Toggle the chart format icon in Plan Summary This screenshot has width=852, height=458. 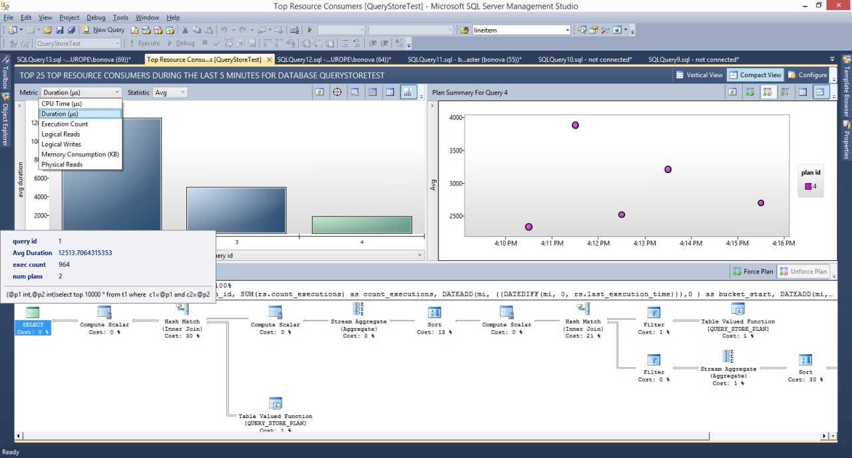point(821,92)
